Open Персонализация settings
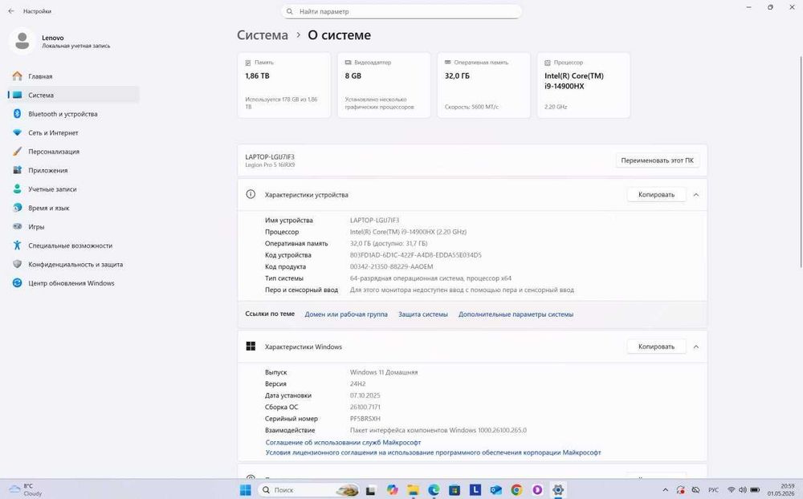This screenshot has height=499, width=803. 73,152
